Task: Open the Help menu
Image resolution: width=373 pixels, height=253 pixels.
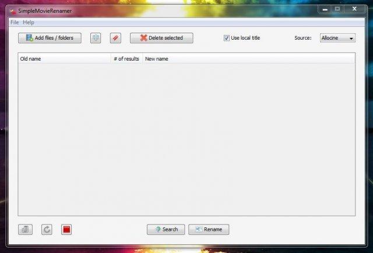Action: 29,22
